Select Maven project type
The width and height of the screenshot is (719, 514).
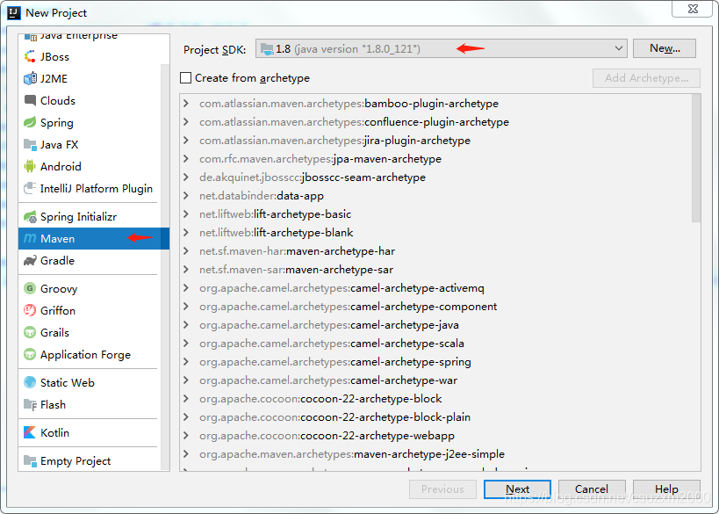(94, 238)
